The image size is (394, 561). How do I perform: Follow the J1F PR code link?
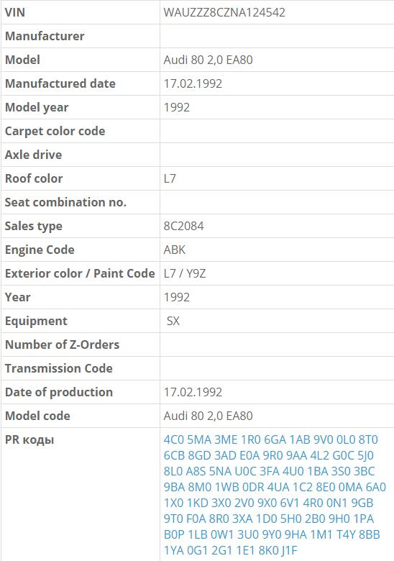click(x=288, y=550)
